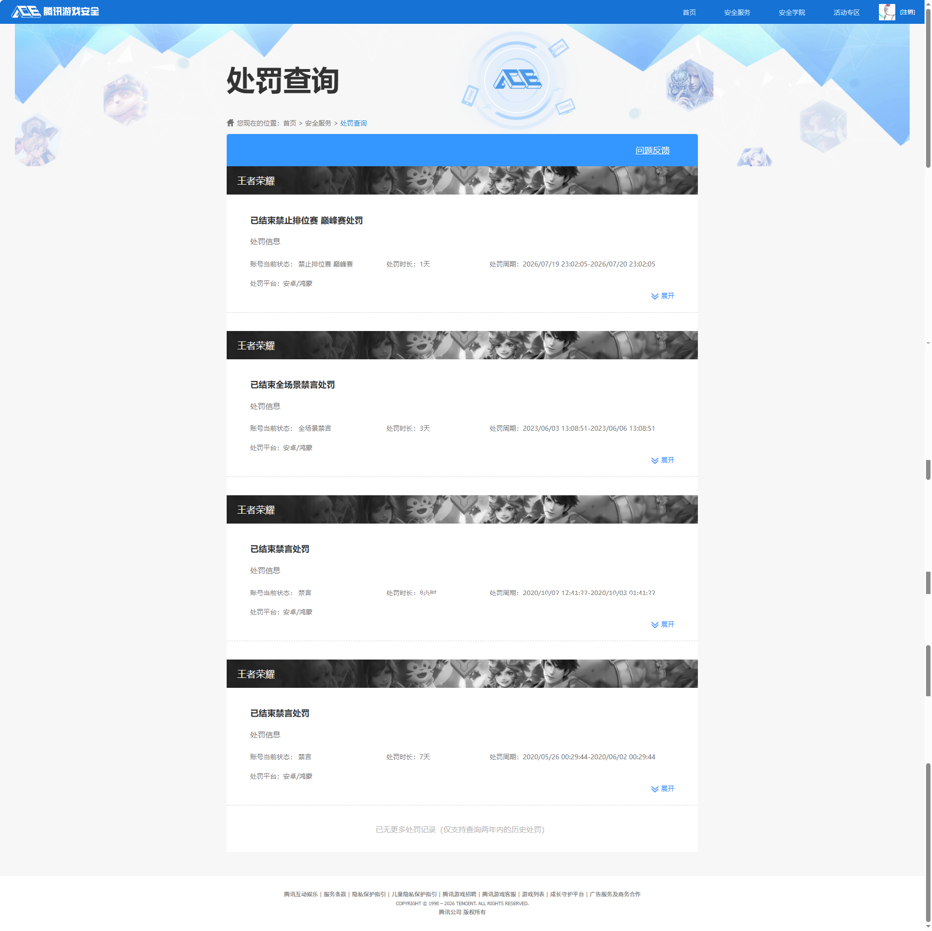Click 已无更多处罚记录 notice text
Screen dimensions: 932x931
click(x=460, y=829)
